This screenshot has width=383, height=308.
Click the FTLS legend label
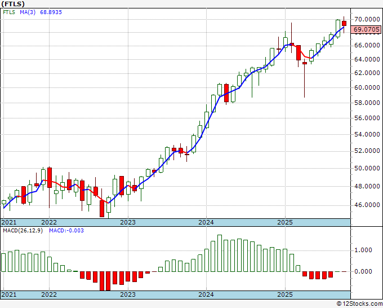coord(9,12)
